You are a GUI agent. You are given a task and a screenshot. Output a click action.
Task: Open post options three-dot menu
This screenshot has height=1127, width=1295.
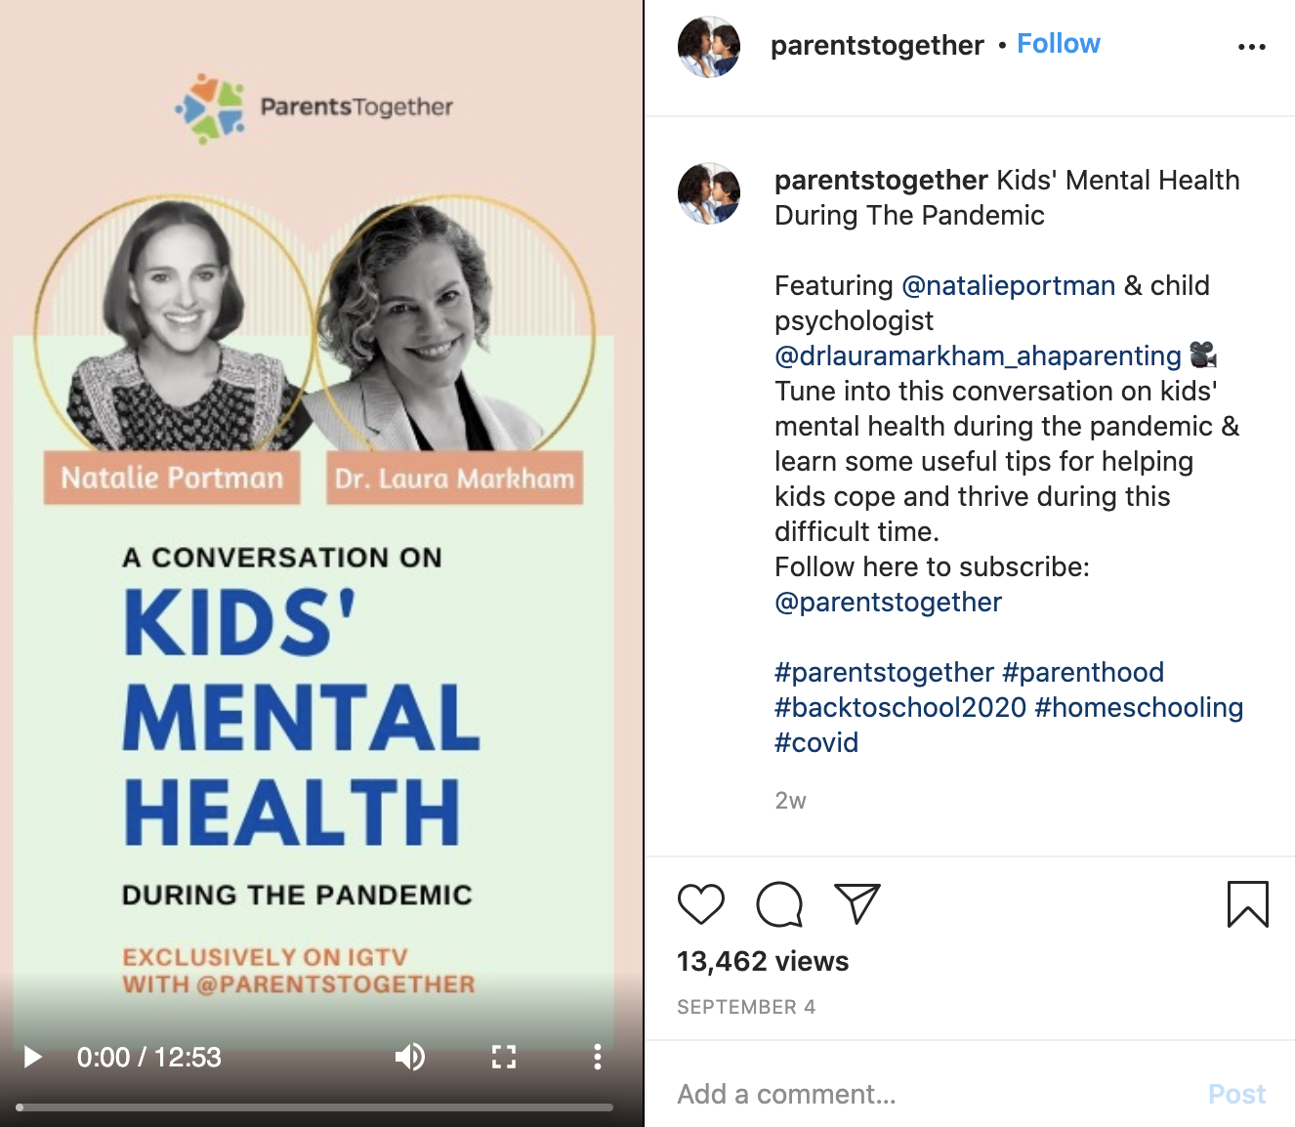click(x=1251, y=47)
